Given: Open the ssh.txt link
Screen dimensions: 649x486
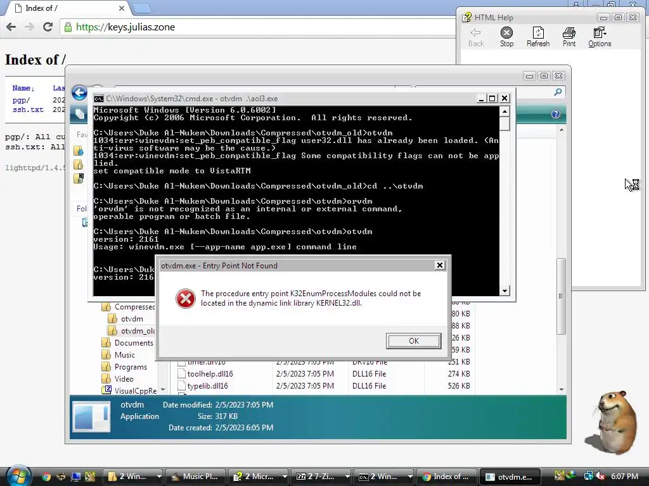Looking at the screenshot, I should click(28, 109).
